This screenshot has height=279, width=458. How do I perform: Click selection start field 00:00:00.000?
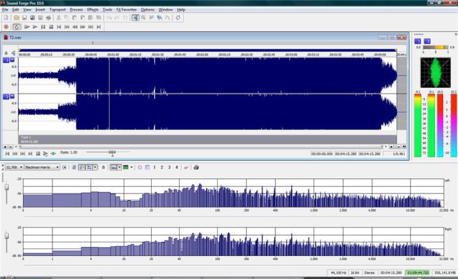point(322,154)
